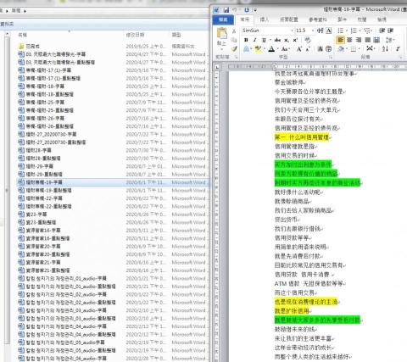Click the Increase Indent icon
407x362 pixels.
pos(391,31)
